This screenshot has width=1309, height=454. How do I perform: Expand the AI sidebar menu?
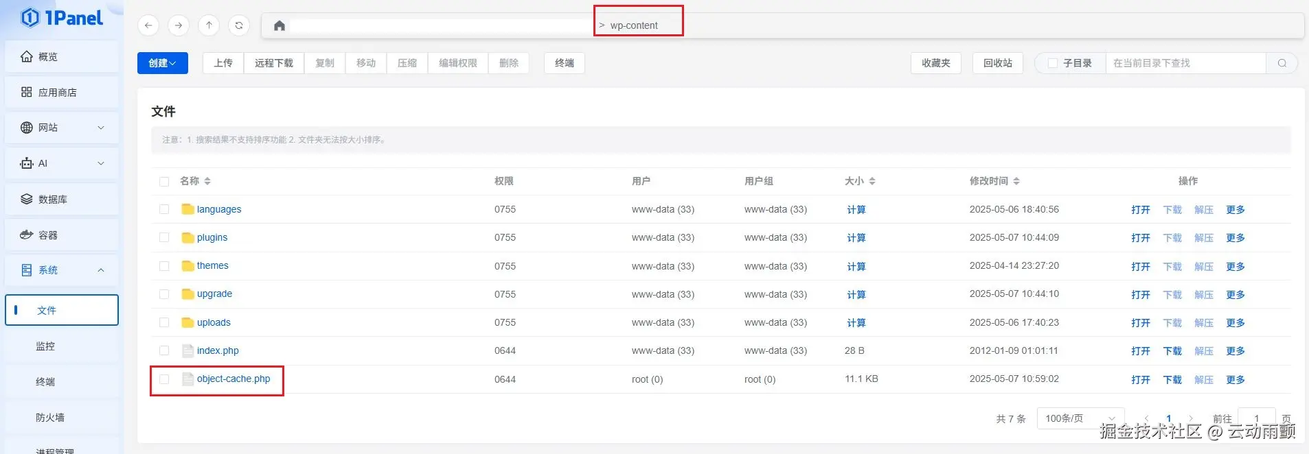[62, 163]
